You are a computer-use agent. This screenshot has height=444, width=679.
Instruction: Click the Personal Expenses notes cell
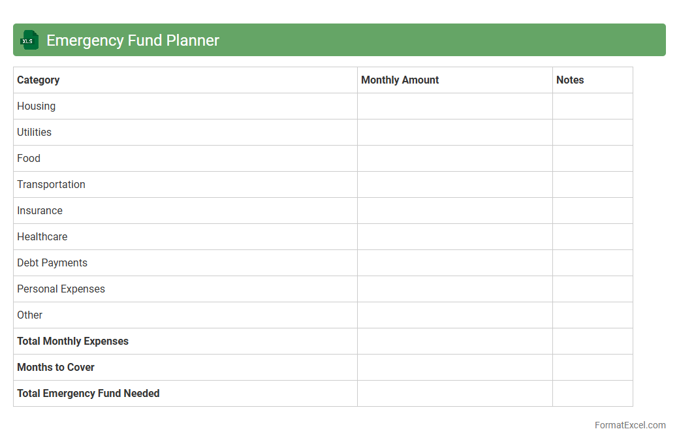[592, 289]
